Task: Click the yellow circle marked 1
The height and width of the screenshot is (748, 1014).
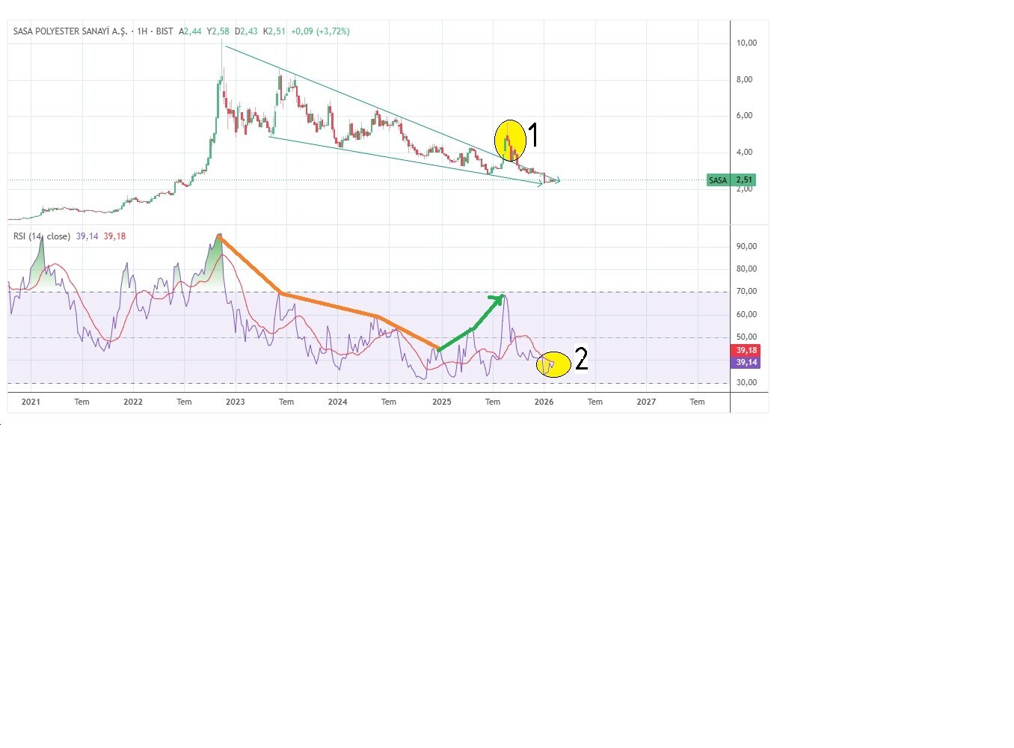Action: [509, 140]
